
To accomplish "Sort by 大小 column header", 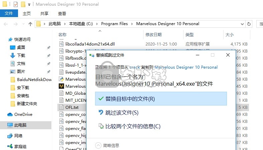I will tap(229, 34).
